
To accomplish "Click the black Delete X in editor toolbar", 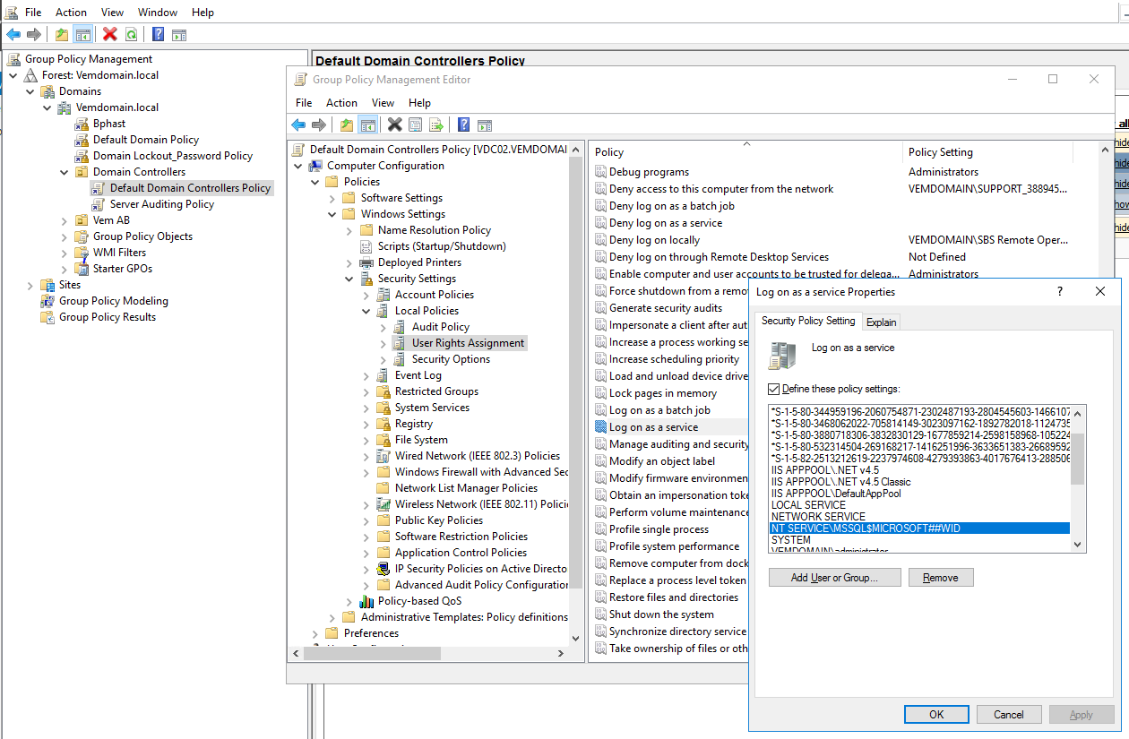I will (x=394, y=125).
